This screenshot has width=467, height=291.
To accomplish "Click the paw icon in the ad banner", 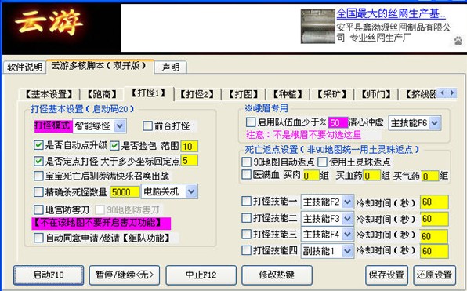I will (458, 40).
